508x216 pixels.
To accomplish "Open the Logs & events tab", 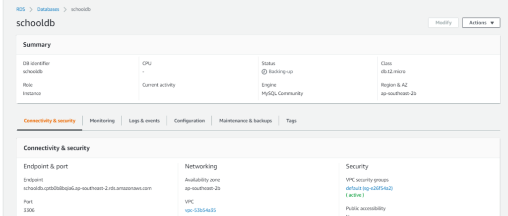I will (144, 121).
